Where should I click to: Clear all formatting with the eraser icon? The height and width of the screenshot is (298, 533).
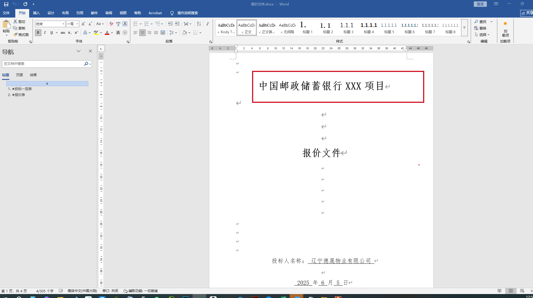tap(111, 24)
